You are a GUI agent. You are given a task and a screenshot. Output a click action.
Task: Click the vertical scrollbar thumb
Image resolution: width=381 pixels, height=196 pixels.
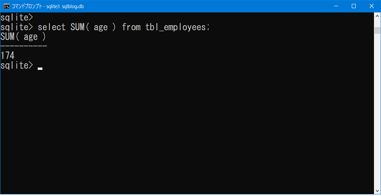[377, 30]
